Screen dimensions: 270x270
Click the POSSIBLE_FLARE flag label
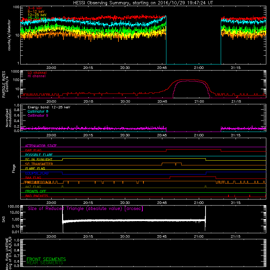(x=39, y=155)
